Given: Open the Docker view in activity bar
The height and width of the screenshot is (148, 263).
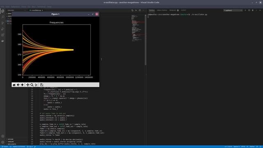Looking at the screenshot, I should (3, 41).
